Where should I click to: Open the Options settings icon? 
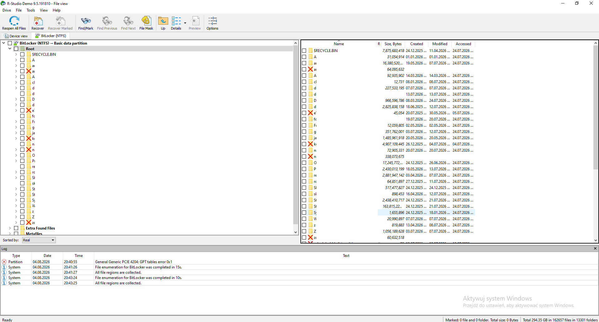tap(212, 21)
